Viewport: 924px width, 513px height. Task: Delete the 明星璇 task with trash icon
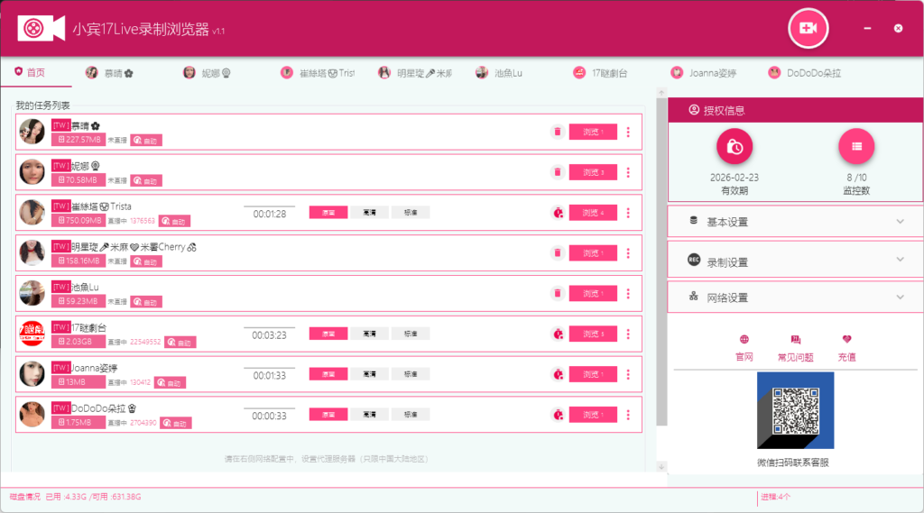(x=558, y=253)
